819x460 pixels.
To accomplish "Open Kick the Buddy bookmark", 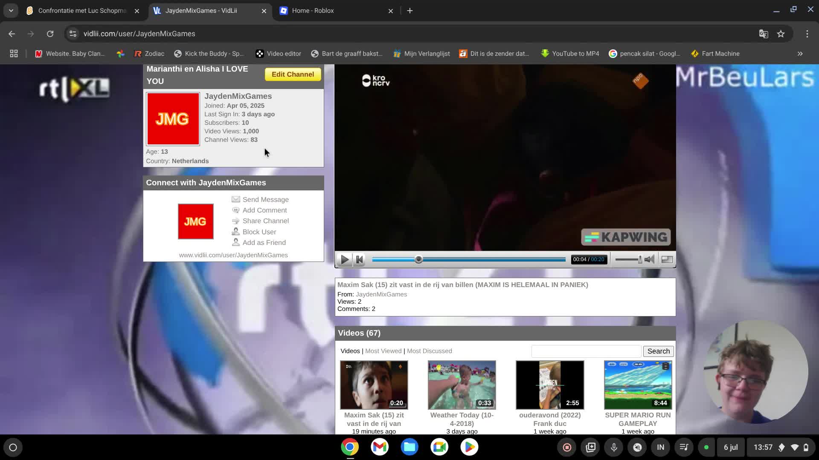I will [x=209, y=54].
